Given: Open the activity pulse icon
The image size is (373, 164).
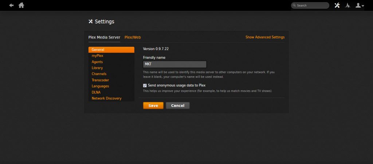Looking at the screenshot, I should coord(348,5).
